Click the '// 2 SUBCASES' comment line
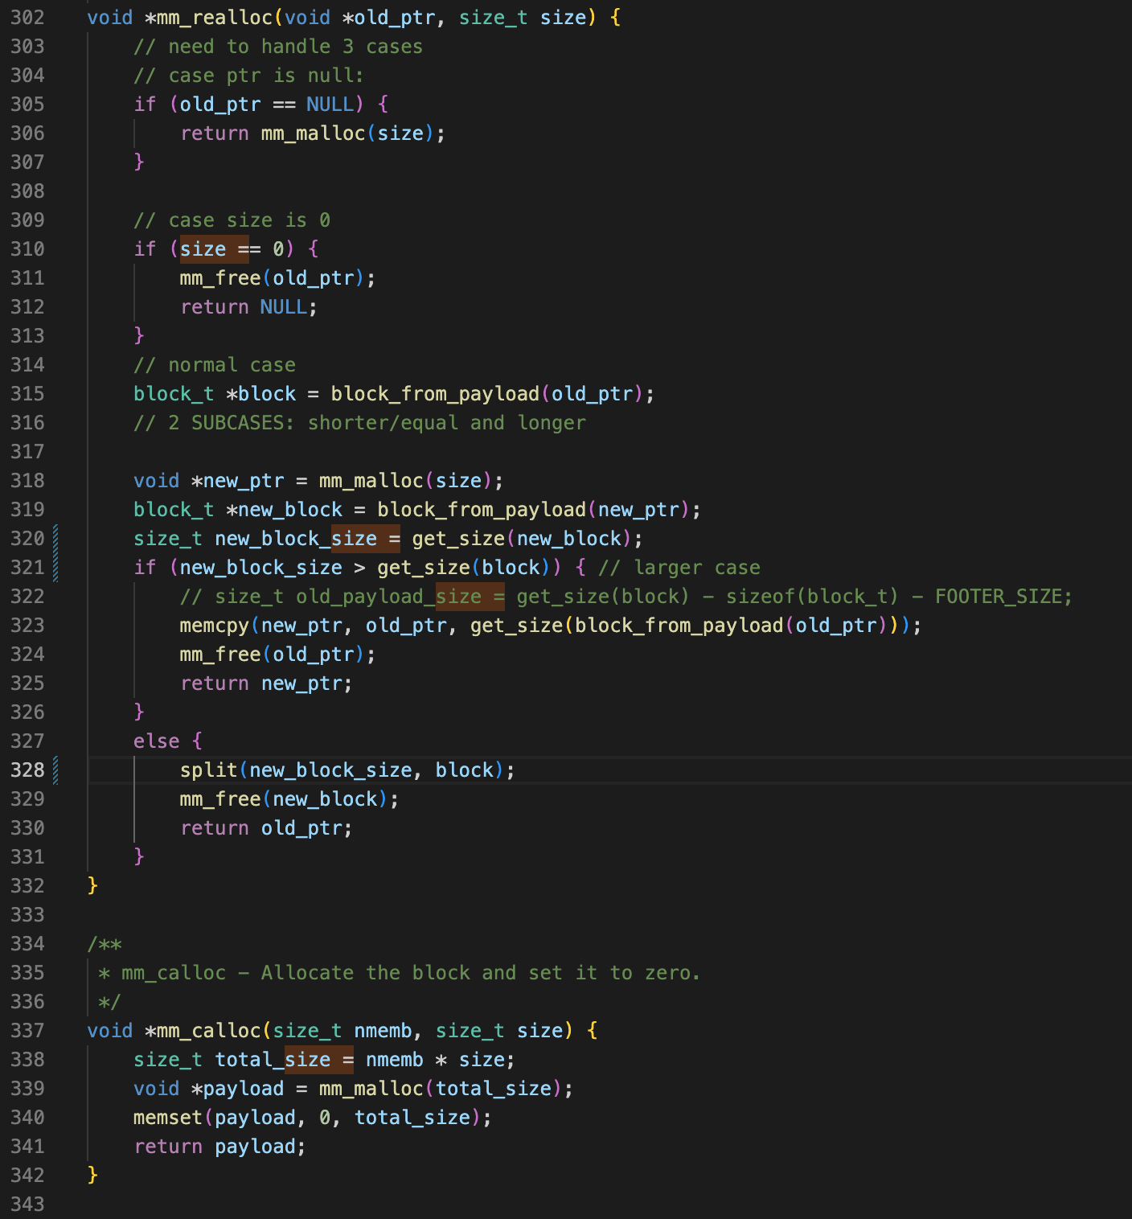 click(359, 423)
